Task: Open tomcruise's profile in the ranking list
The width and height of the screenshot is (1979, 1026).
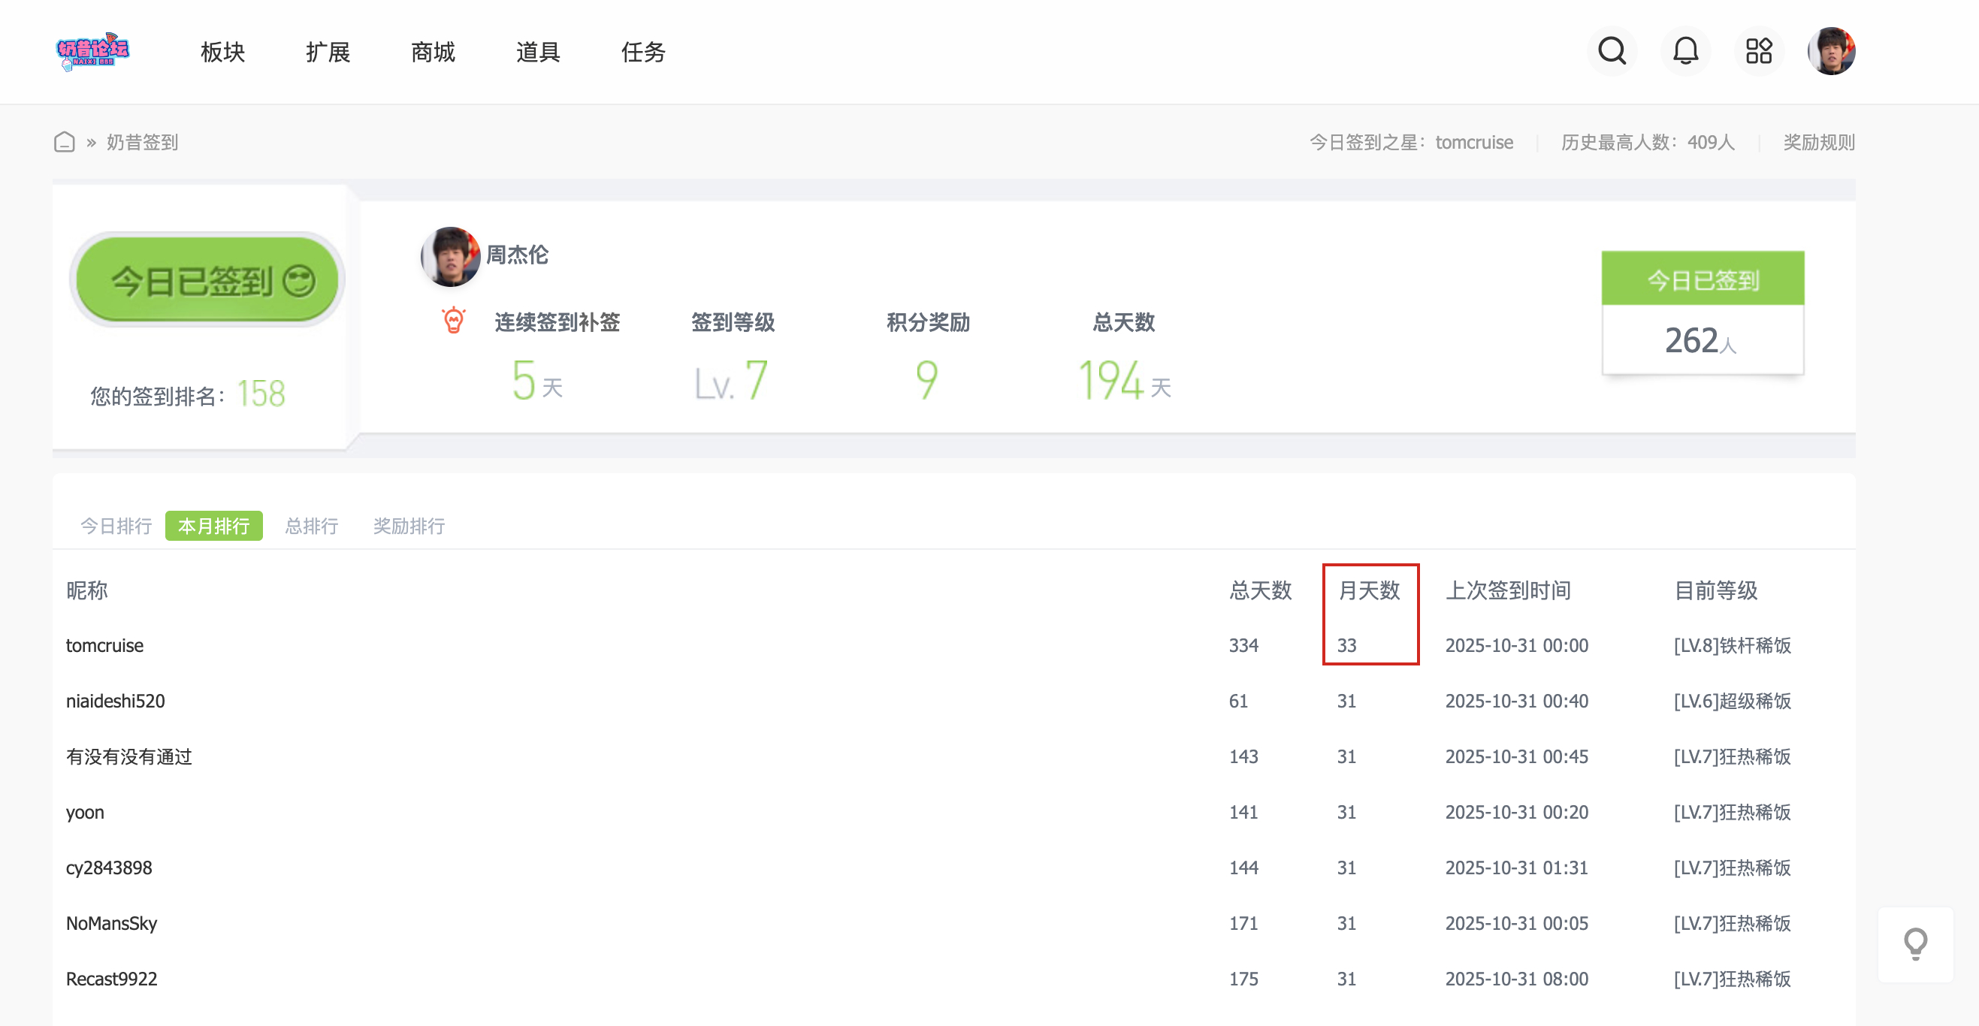Action: (104, 645)
